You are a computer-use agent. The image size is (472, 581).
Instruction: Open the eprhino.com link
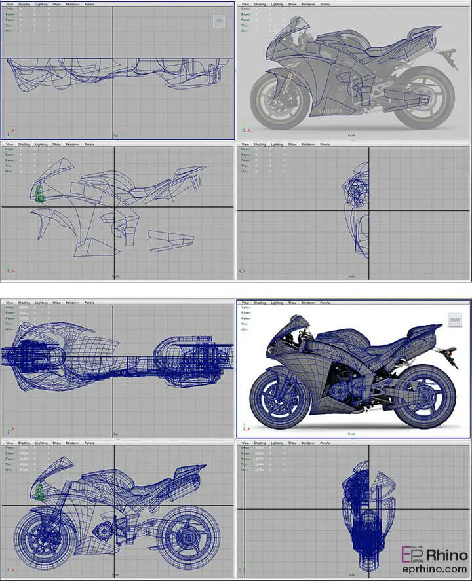tap(434, 569)
